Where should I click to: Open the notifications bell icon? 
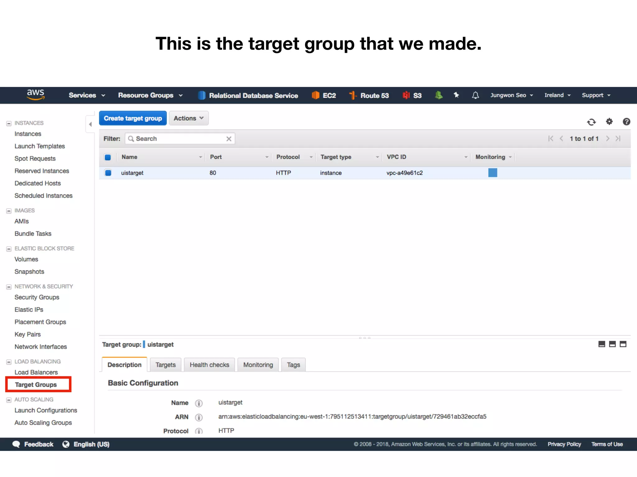475,95
